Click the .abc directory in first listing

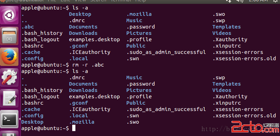click(28, 27)
